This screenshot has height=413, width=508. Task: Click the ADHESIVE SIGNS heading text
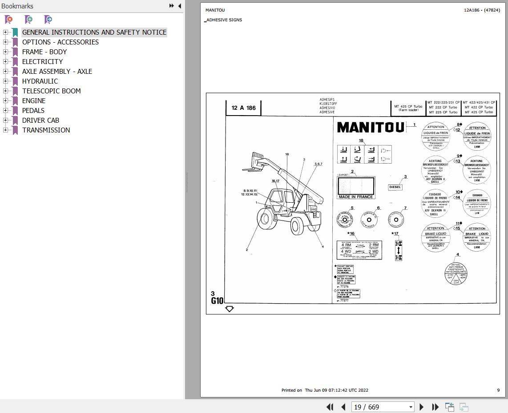[x=224, y=20]
